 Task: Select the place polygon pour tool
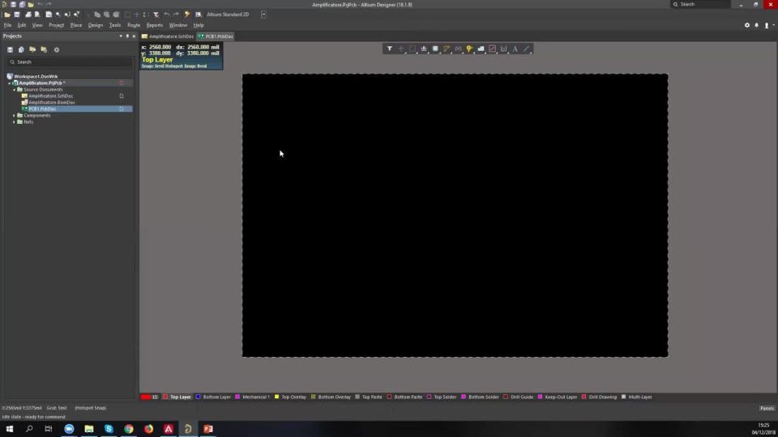[x=481, y=49]
